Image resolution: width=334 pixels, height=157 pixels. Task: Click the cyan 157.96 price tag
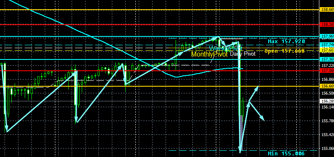pyautogui.click(x=327, y=36)
